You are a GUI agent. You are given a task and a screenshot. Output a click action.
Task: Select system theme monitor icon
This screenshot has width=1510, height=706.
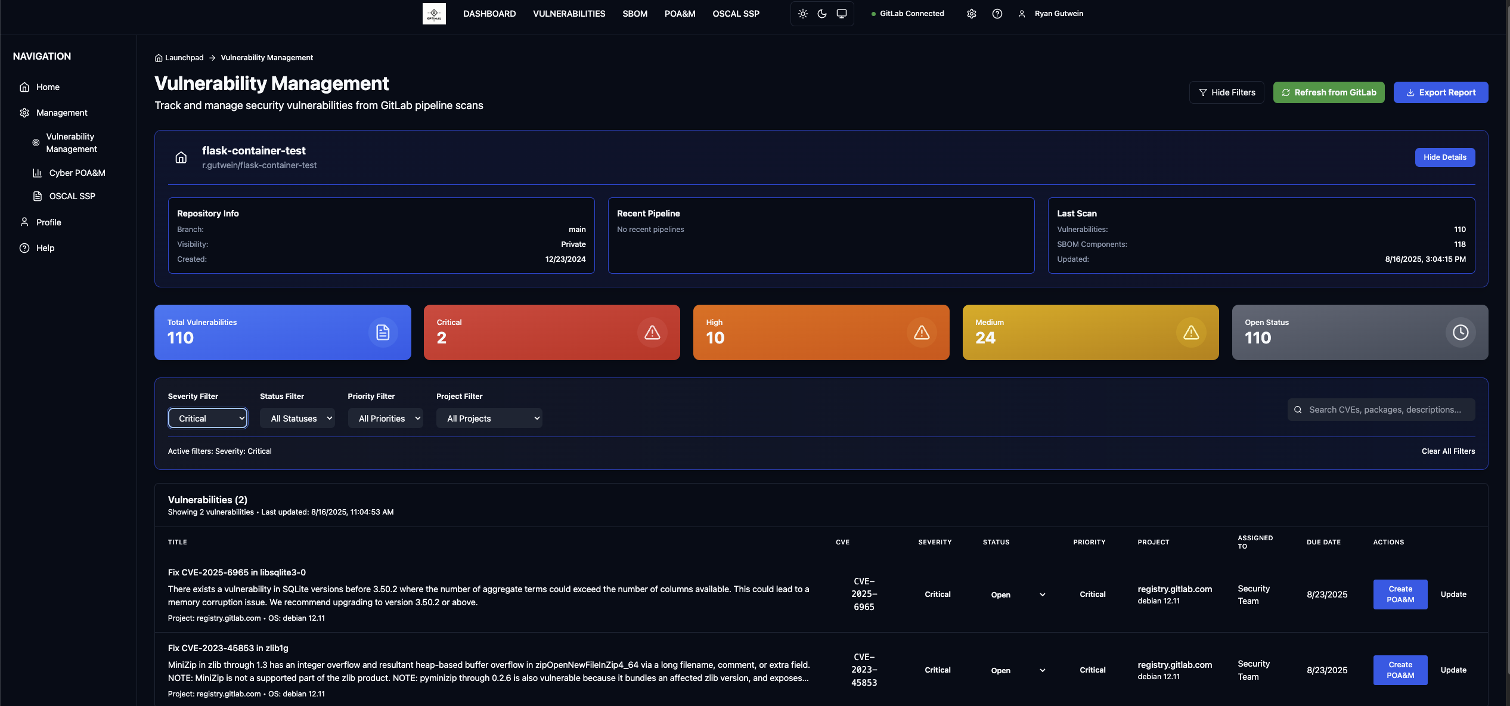[841, 13]
